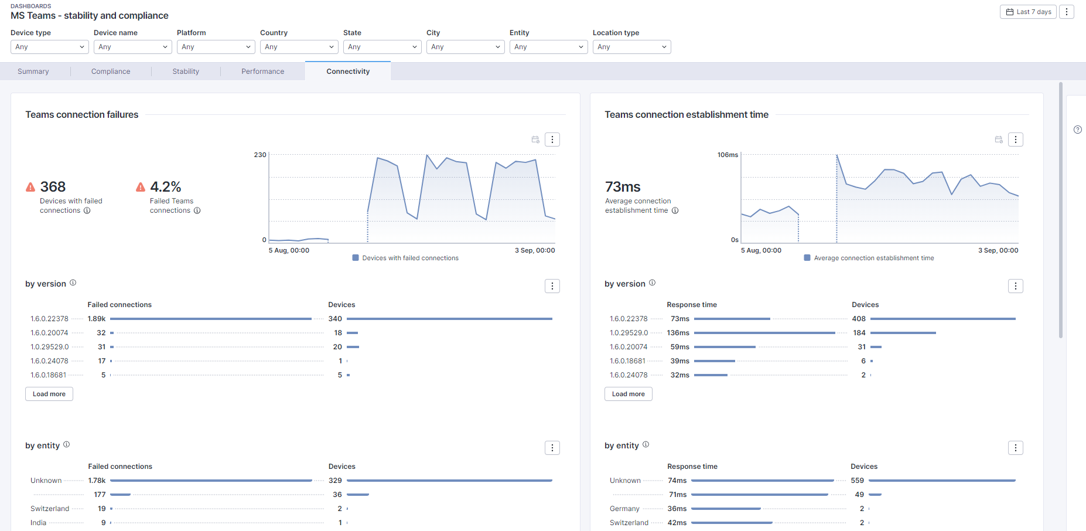Click the 136ms response time bar
1086x531 pixels.
764,333
